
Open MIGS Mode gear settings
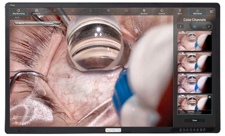[210, 97]
